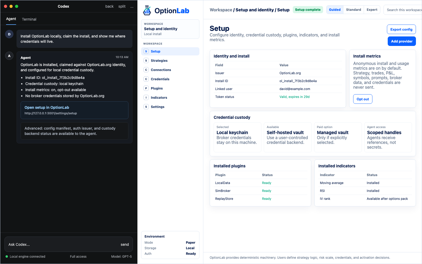Send the Codex message
Viewport: 422px width, 264px height.
[125, 244]
